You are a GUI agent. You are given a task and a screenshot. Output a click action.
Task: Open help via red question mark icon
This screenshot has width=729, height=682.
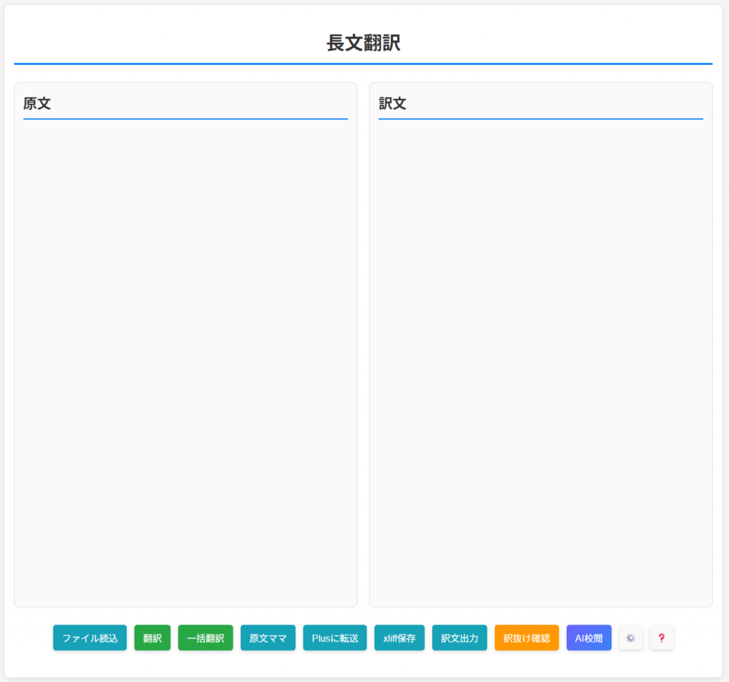(x=661, y=638)
